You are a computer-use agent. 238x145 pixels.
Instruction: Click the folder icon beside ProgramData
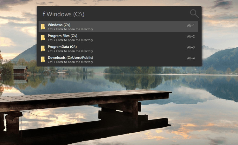click(x=43, y=49)
